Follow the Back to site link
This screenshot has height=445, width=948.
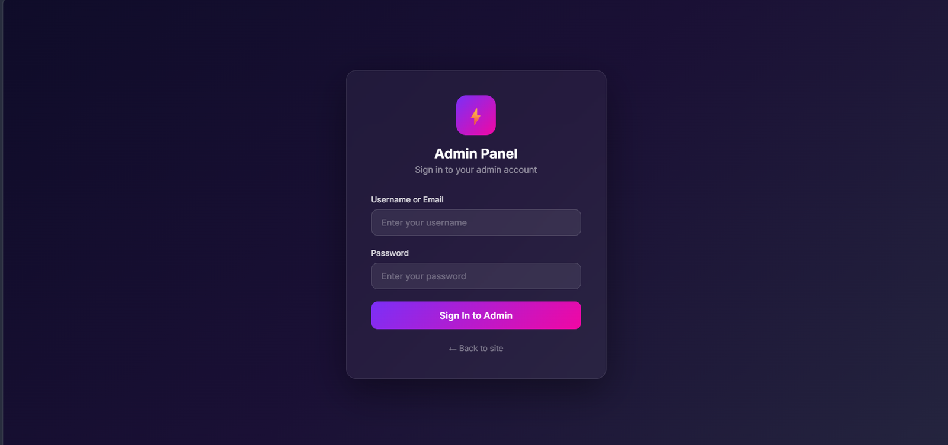tap(476, 349)
